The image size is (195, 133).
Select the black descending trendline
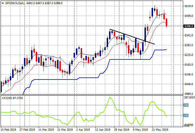(x=132, y=37)
